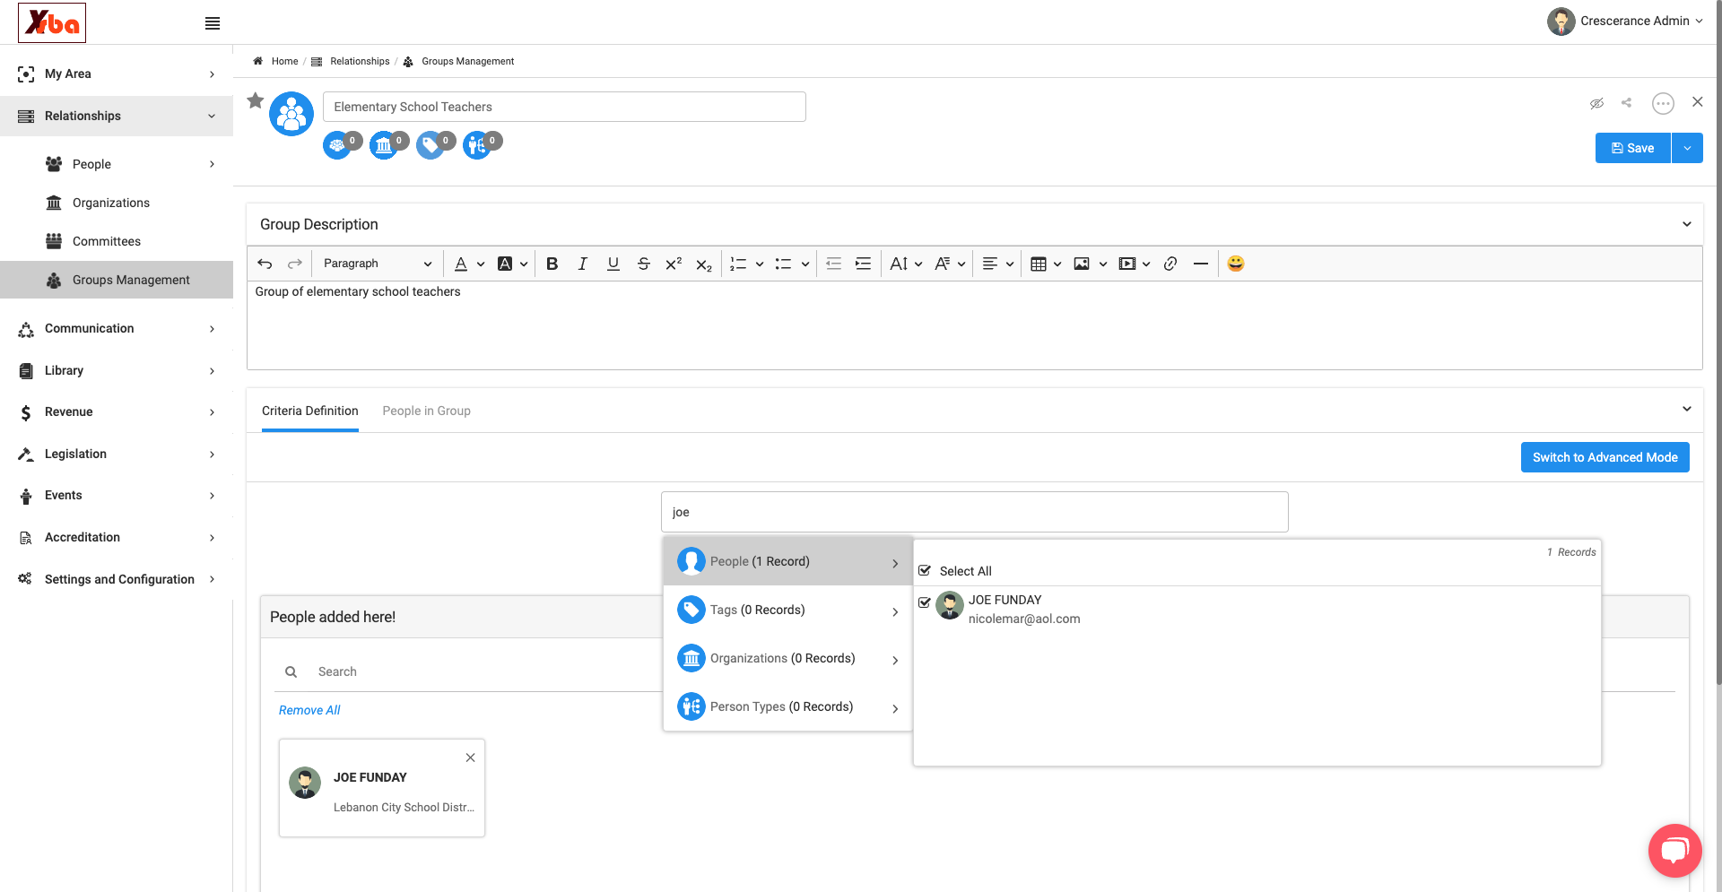The image size is (1722, 892).
Task: Click redo in the editor toolbar
Action: tap(294, 264)
